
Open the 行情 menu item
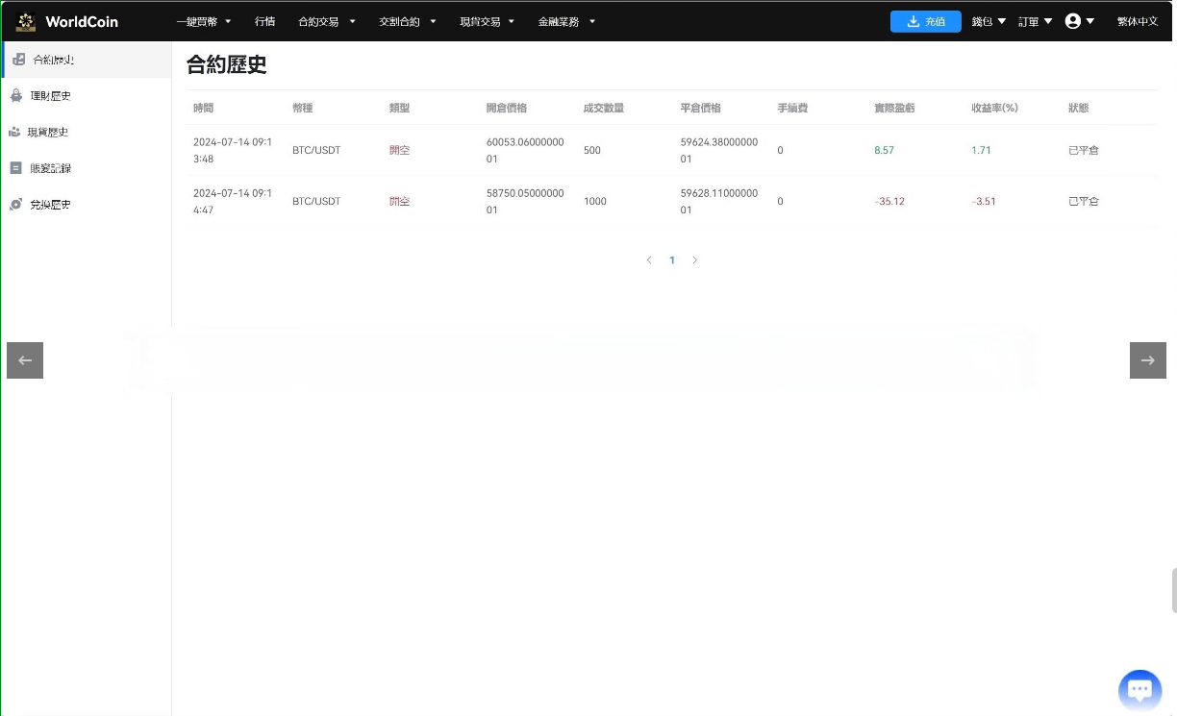coord(265,21)
